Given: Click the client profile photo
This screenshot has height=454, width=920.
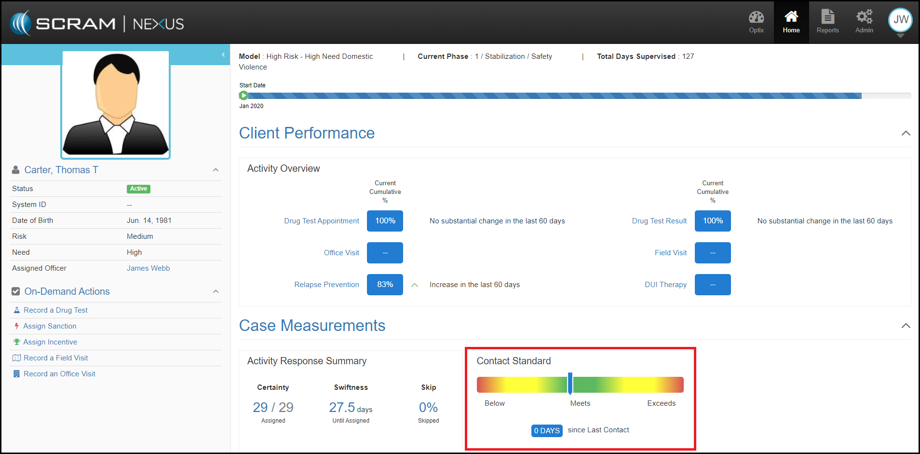Looking at the screenshot, I should point(116,104).
